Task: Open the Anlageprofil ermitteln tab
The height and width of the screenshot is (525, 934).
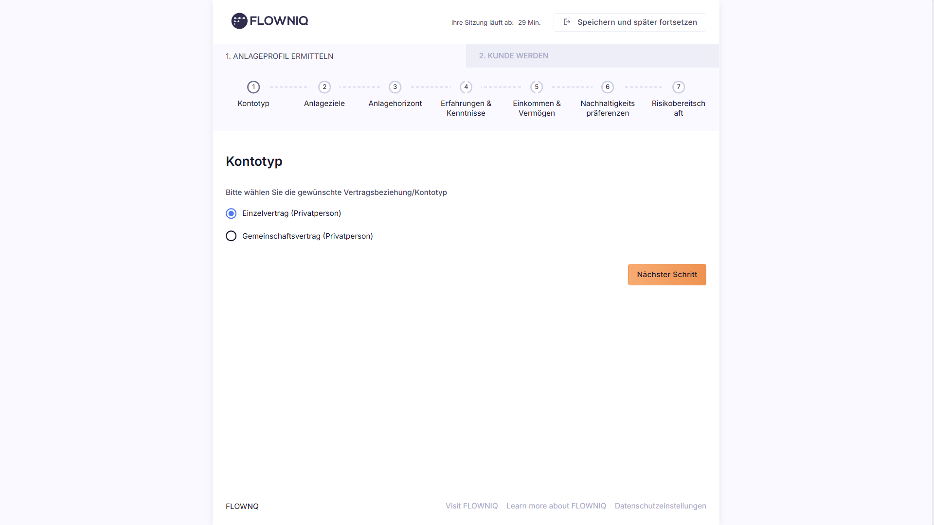Action: pos(280,56)
